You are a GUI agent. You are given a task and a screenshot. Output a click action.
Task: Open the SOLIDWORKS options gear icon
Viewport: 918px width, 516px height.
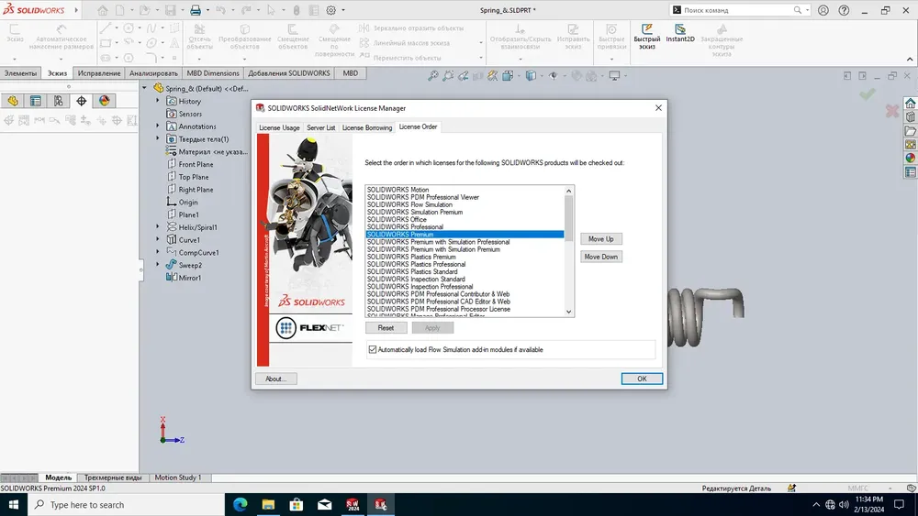point(331,10)
